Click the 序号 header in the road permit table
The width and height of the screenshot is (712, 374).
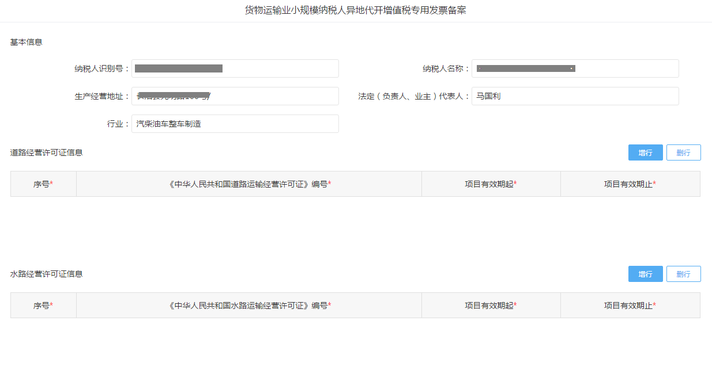click(43, 184)
